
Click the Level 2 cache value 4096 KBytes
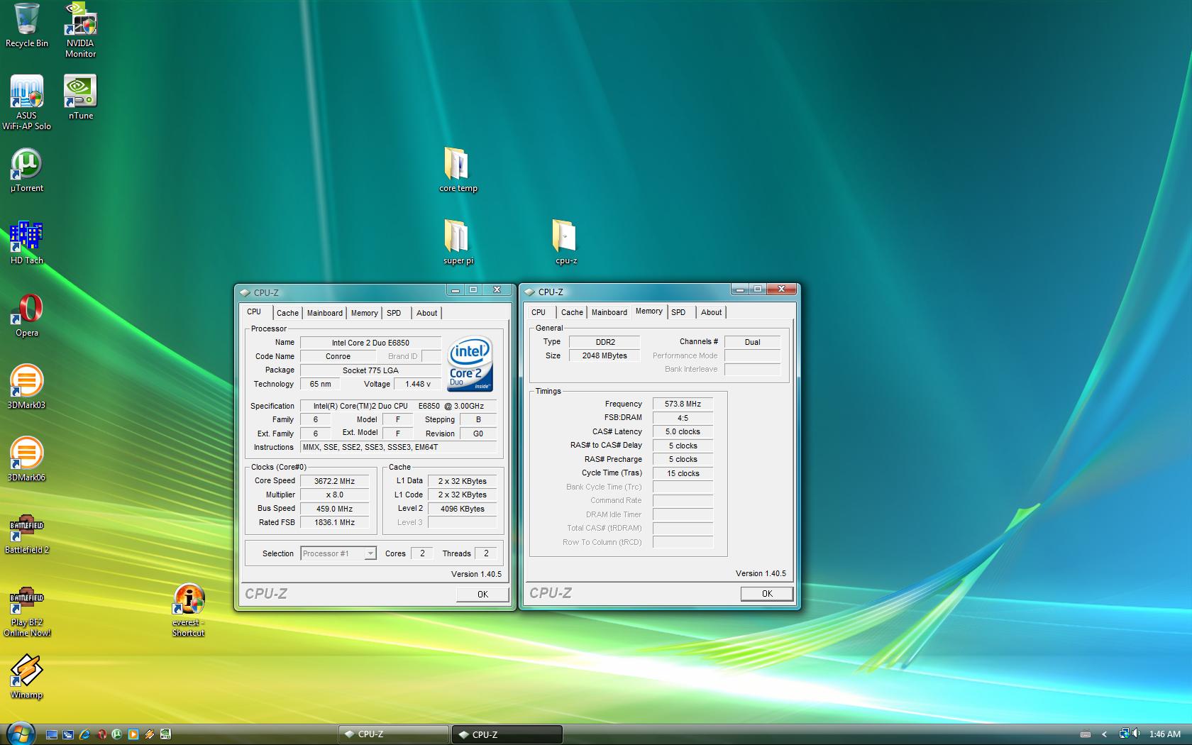pyautogui.click(x=462, y=509)
